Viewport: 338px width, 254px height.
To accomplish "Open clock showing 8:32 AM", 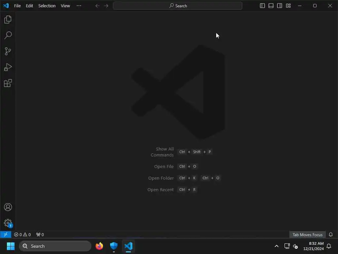I will pos(314,246).
